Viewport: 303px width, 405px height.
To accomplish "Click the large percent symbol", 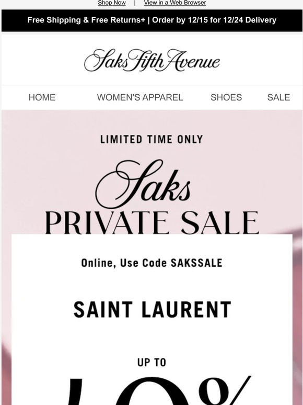I will 224,390.
